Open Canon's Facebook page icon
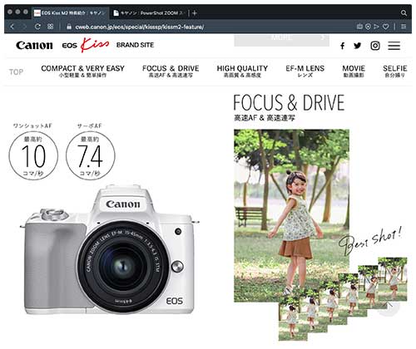Screen dimensions: 416x349 tap(343, 46)
